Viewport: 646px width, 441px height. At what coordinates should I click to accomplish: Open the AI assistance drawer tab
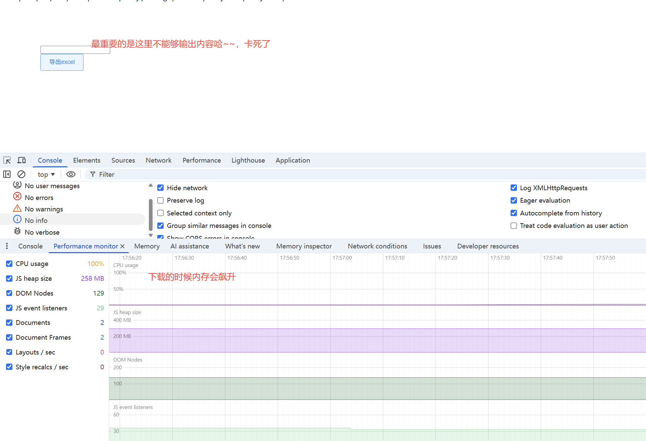pos(190,246)
